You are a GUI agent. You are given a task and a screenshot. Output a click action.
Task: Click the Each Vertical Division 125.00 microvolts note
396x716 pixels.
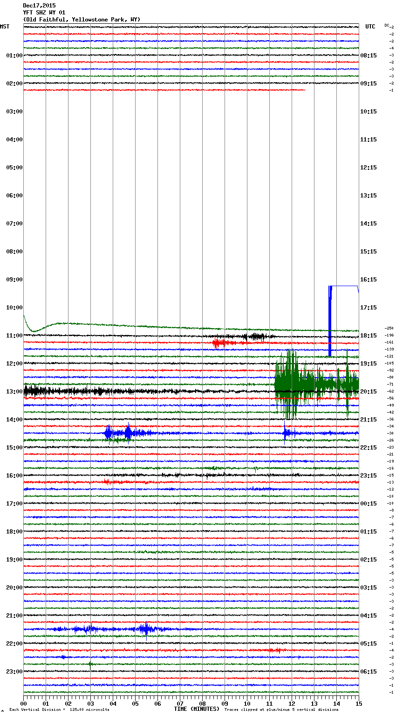pyautogui.click(x=59, y=710)
